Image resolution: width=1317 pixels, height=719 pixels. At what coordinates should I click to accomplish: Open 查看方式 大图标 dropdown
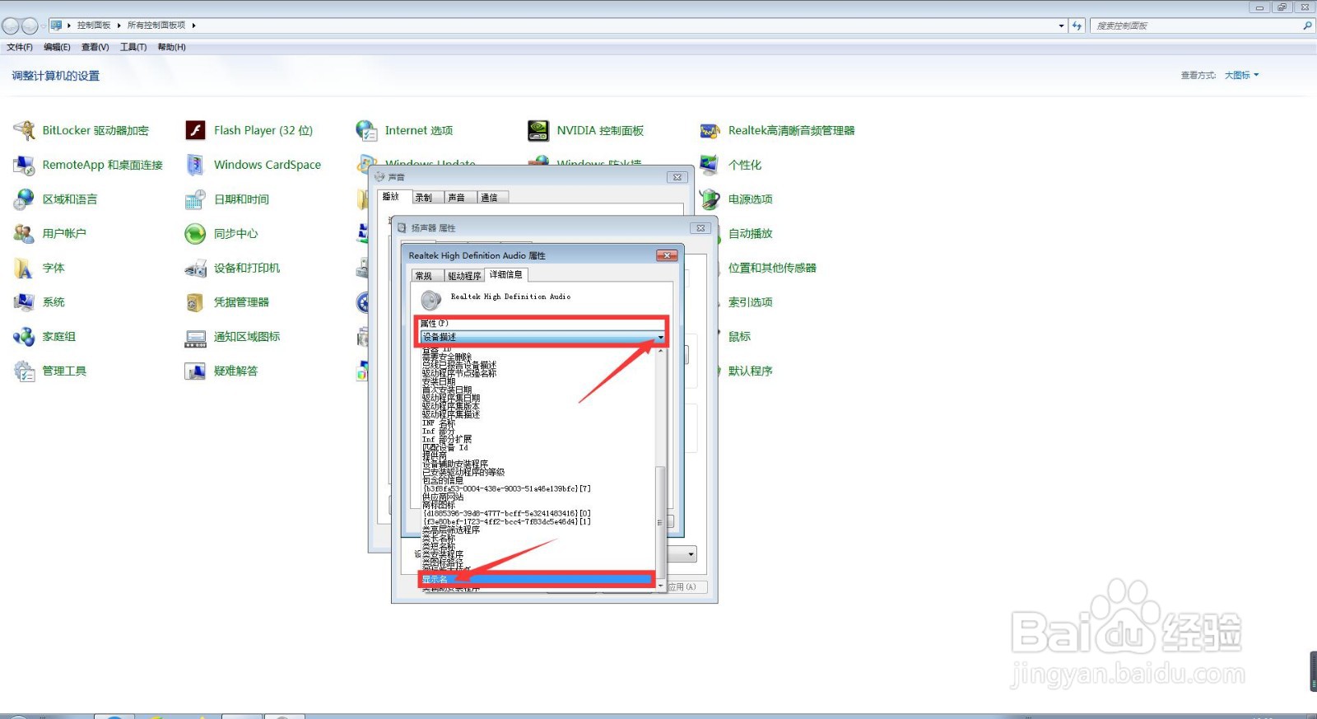pyautogui.click(x=1241, y=75)
